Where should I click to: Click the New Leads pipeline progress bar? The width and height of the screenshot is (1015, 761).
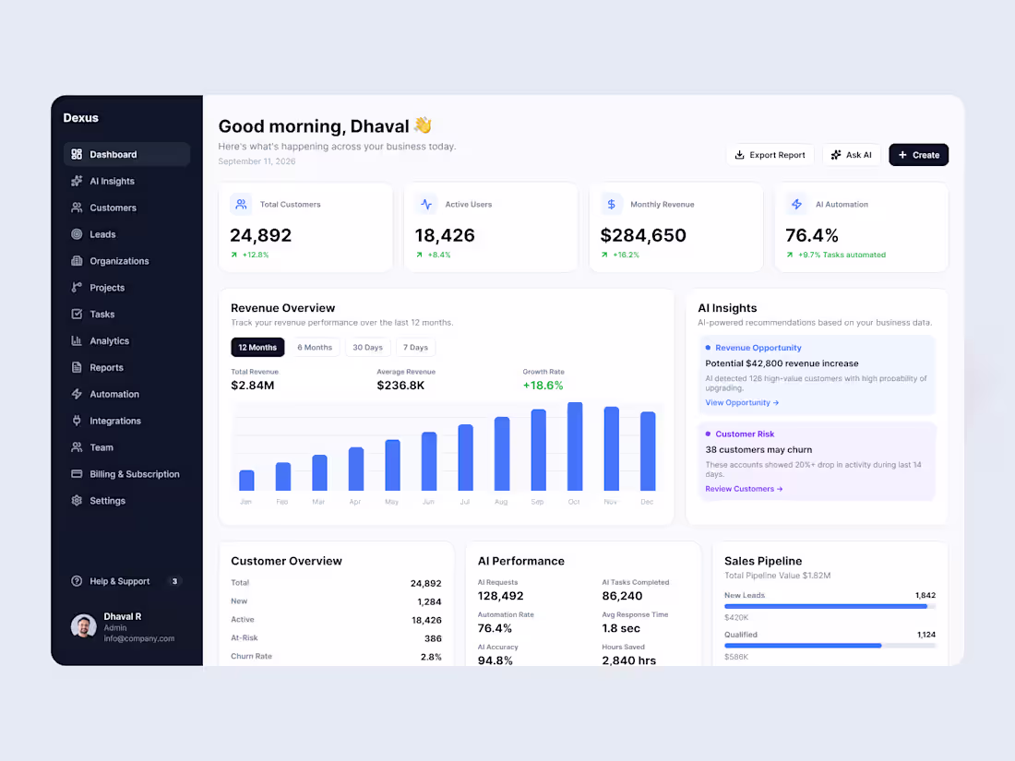830,606
